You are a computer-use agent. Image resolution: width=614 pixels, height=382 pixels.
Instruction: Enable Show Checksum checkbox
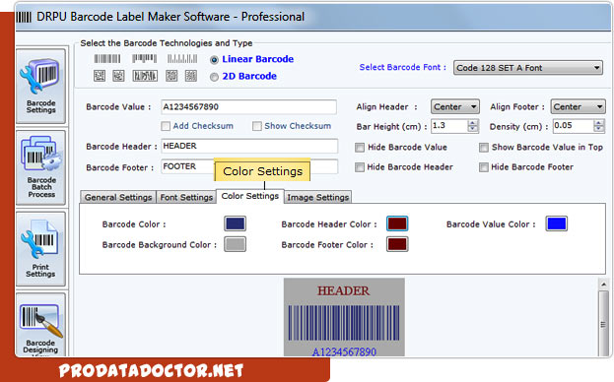pyautogui.click(x=257, y=126)
